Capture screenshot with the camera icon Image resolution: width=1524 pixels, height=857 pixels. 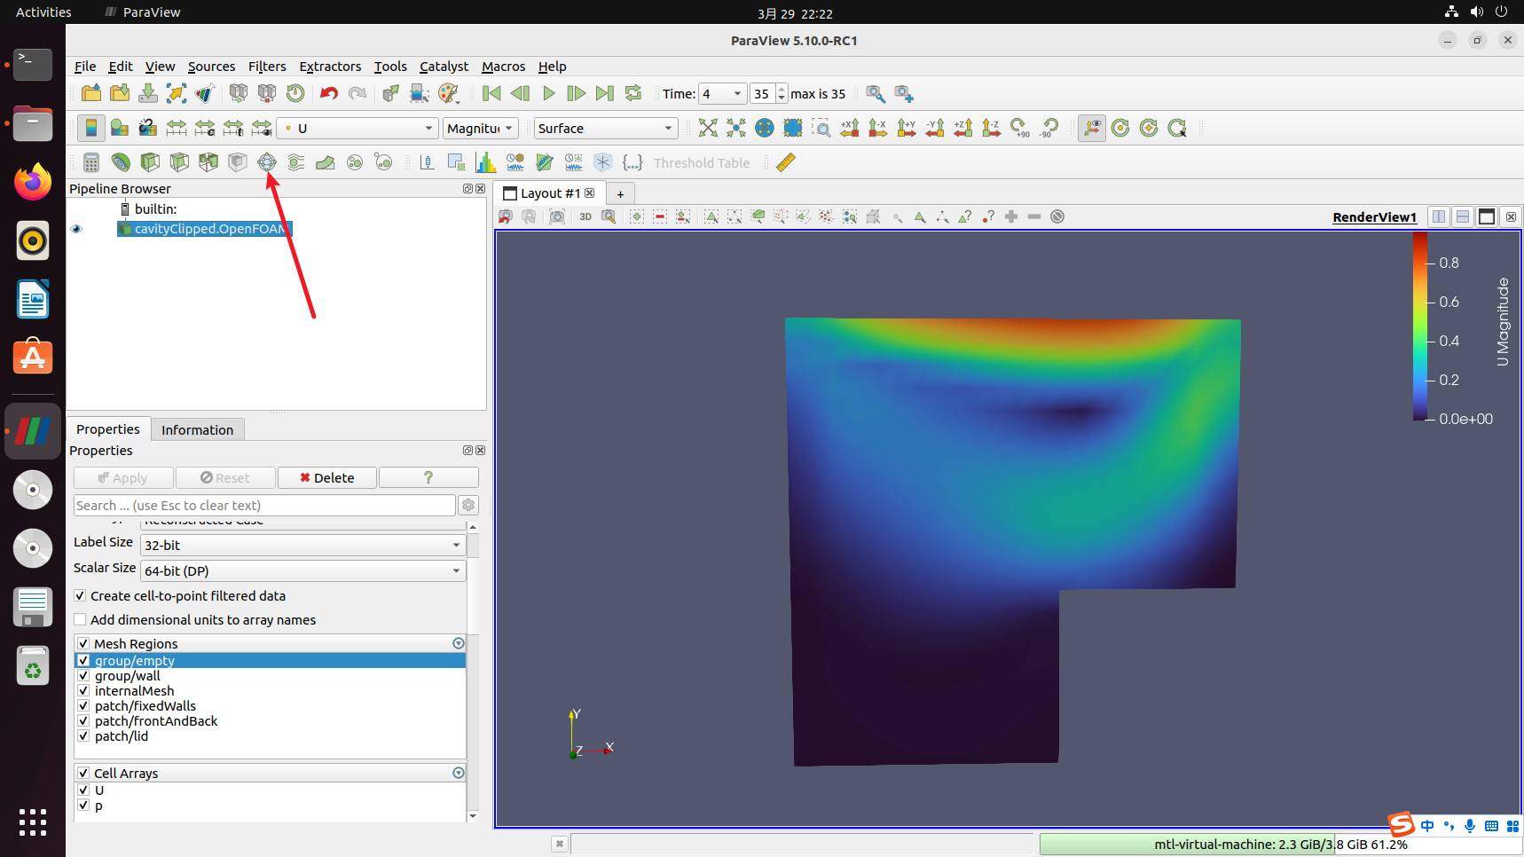tap(557, 216)
